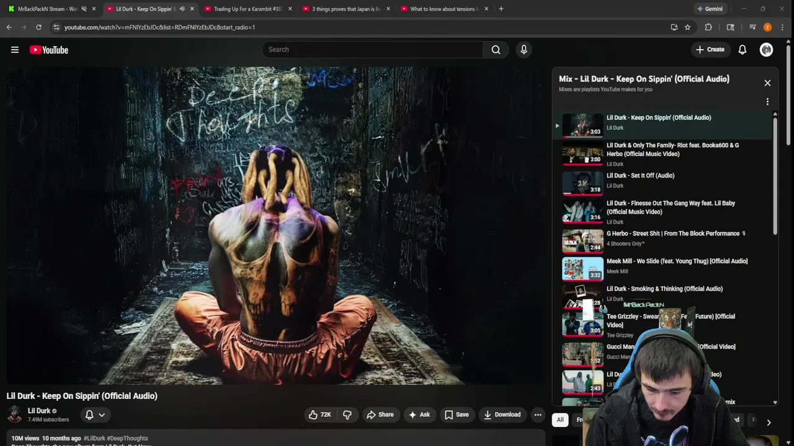Switch to Trading Up For a Karambit tab
The height and width of the screenshot is (446, 794).
pyautogui.click(x=247, y=9)
